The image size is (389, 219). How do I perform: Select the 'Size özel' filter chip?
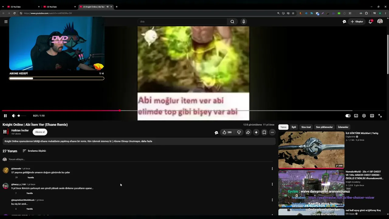tap(306, 127)
